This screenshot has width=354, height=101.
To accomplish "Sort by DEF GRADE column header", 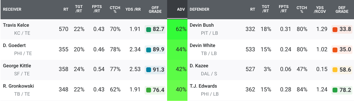I will click(342, 9).
